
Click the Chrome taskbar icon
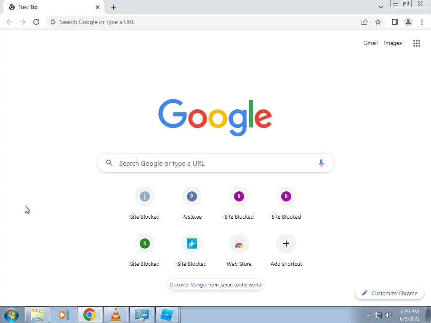click(x=89, y=315)
